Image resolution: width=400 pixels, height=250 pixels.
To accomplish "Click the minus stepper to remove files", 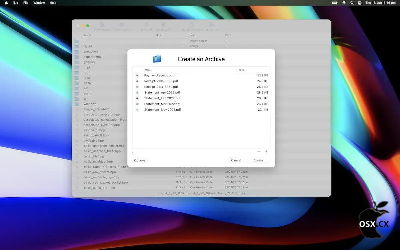I will (259, 151).
